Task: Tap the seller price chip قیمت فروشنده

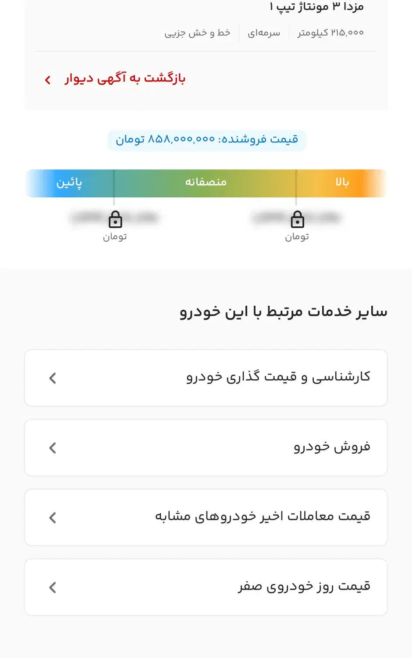Action: coord(207,140)
